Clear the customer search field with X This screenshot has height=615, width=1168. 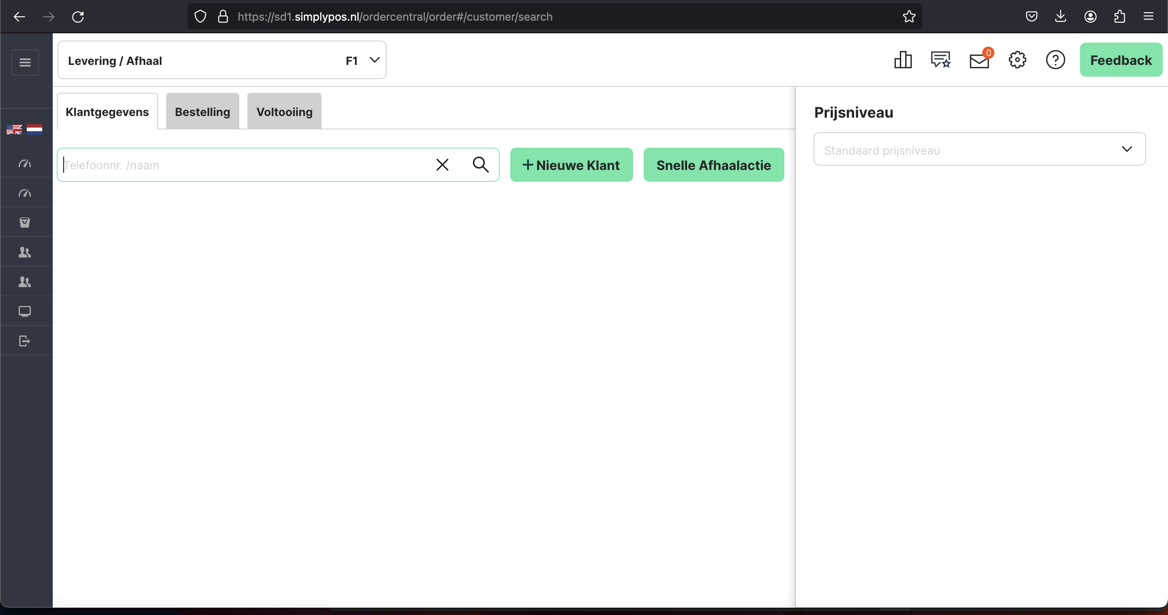pos(442,165)
